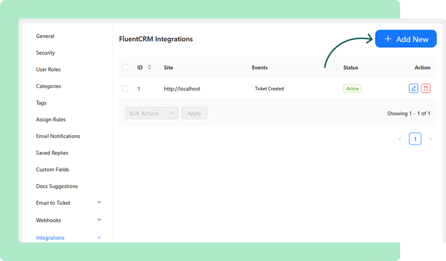Open User Roles settings
446x261 pixels.
pyautogui.click(x=48, y=69)
